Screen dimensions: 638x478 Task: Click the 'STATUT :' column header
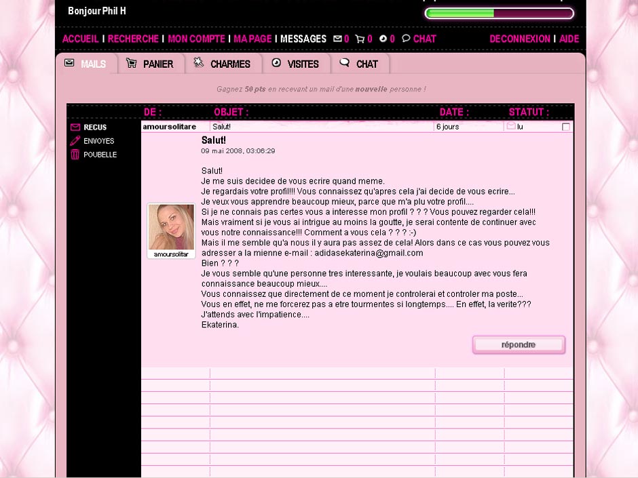(529, 112)
